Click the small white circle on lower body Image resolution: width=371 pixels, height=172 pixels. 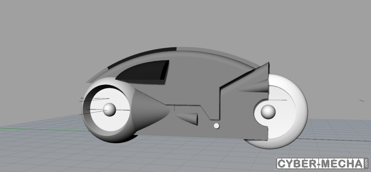pyautogui.click(x=216, y=126)
